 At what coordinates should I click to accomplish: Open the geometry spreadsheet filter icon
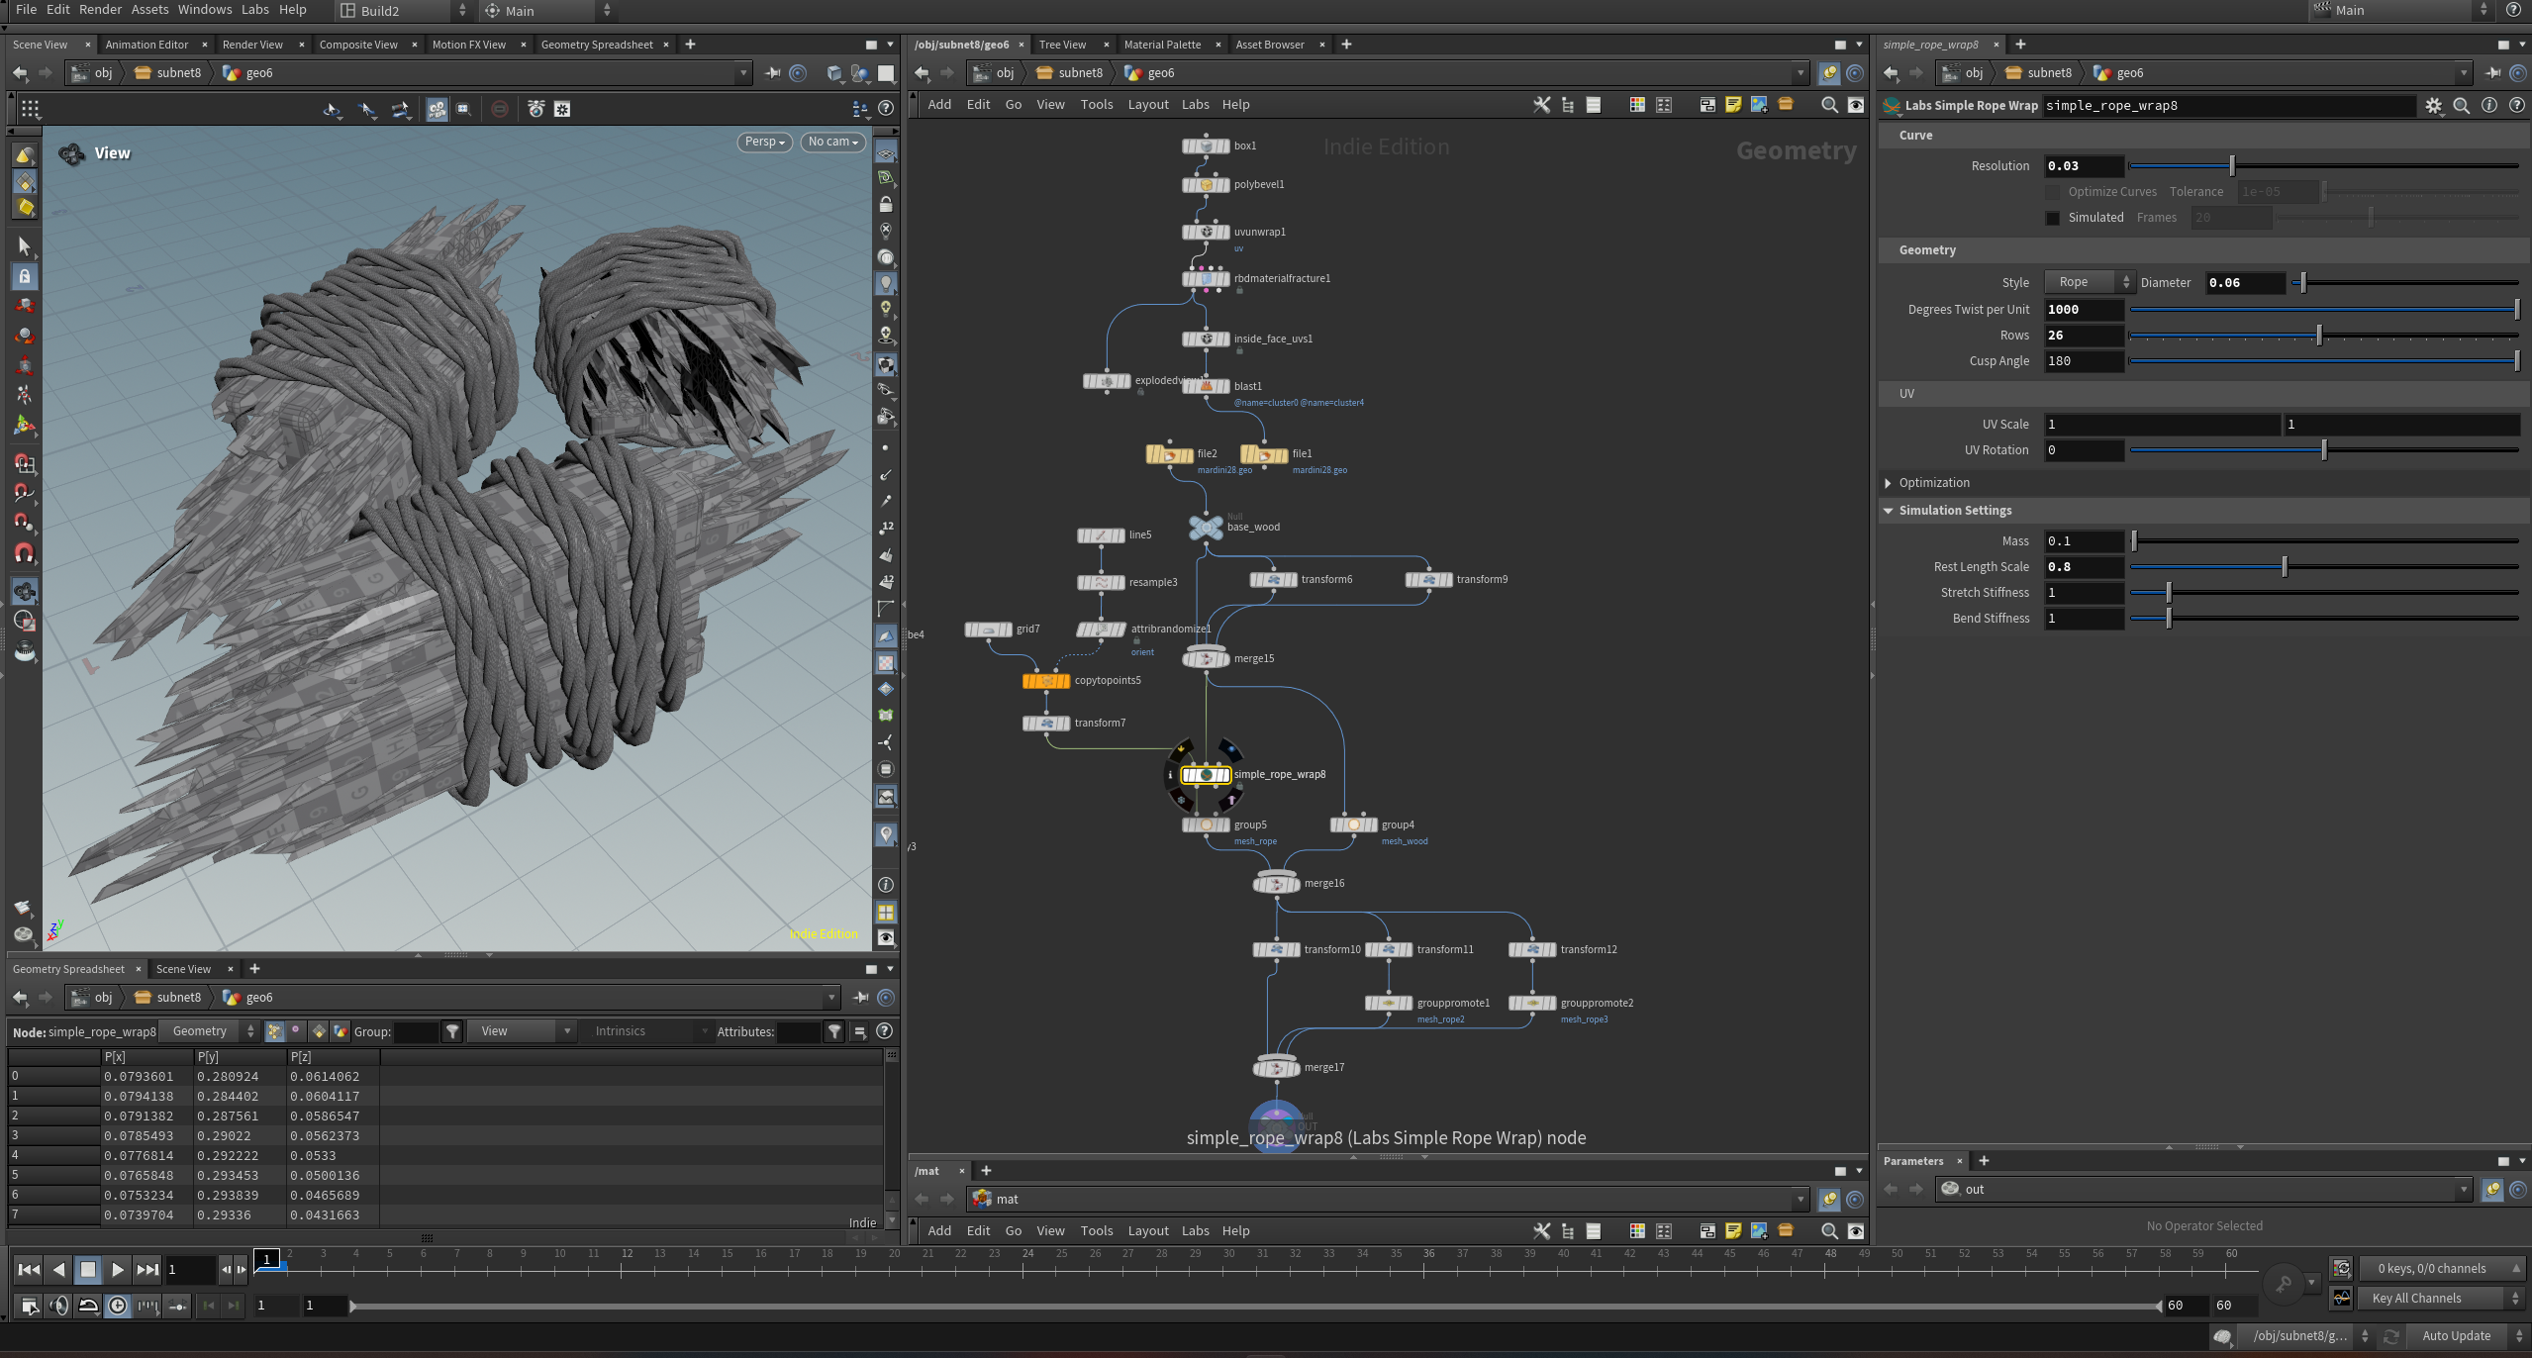tap(452, 1031)
